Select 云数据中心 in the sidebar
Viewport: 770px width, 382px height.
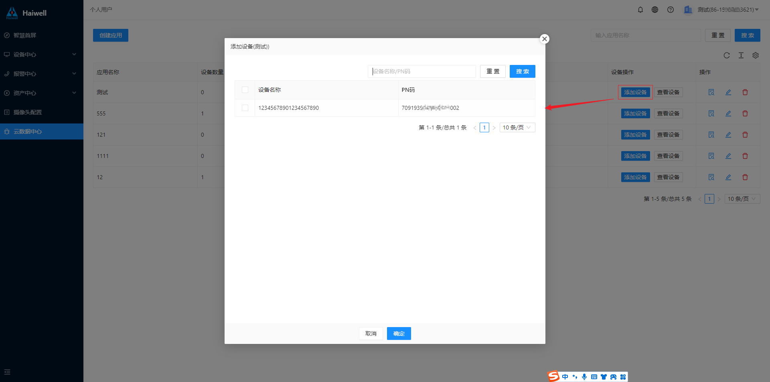point(42,131)
